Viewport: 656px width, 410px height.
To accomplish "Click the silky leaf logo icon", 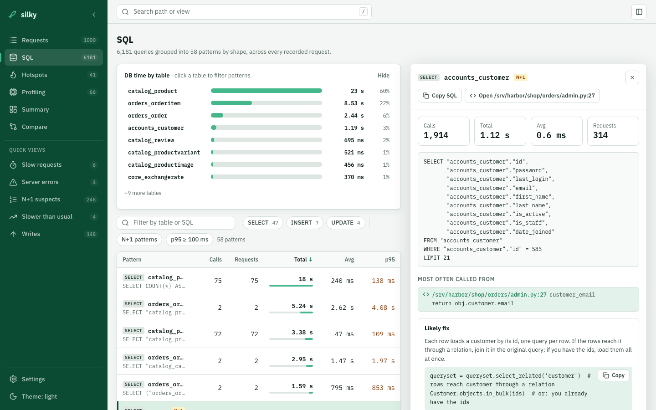I will coord(13,15).
